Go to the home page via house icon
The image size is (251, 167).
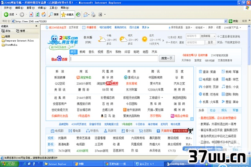pyautogui.click(x=44, y=15)
